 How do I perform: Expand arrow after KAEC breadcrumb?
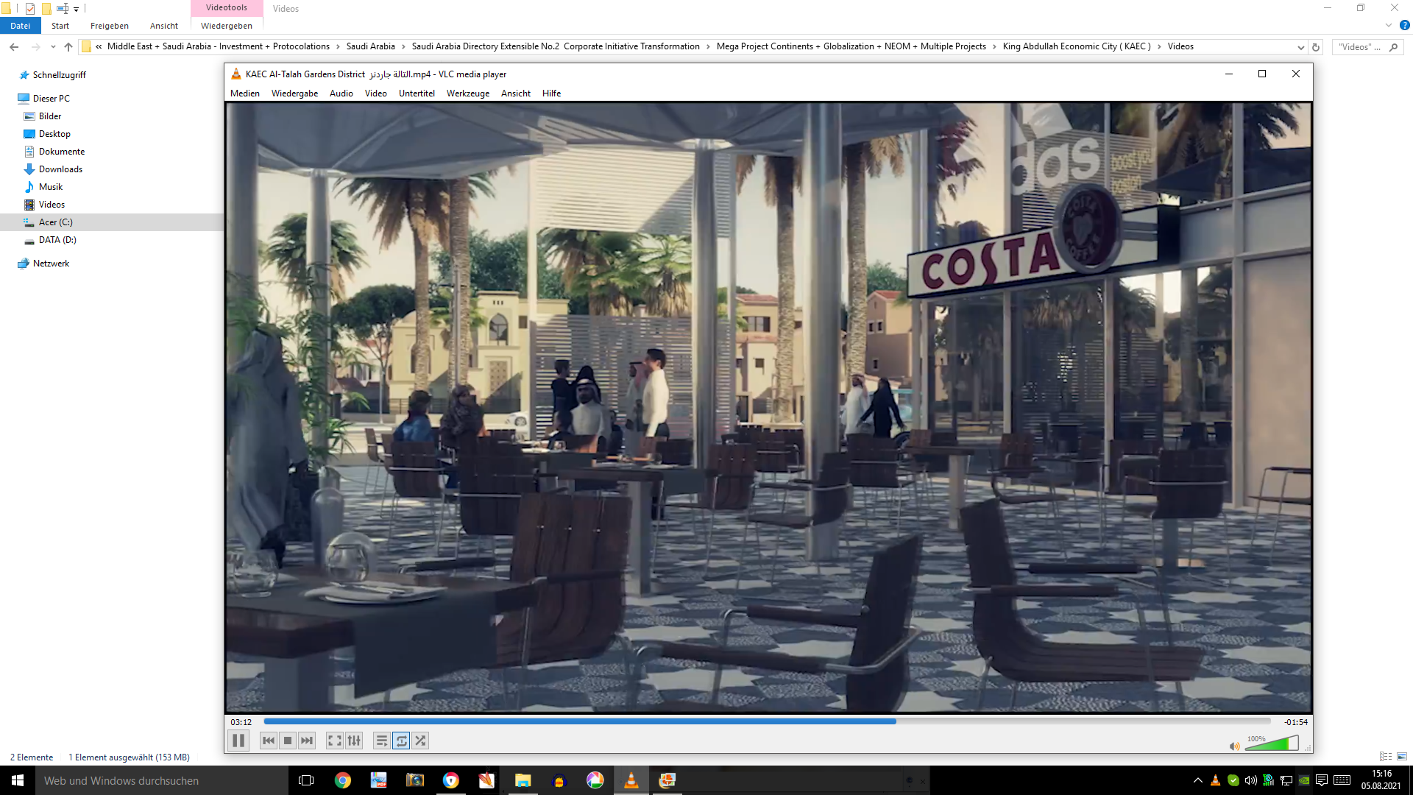point(1159,46)
